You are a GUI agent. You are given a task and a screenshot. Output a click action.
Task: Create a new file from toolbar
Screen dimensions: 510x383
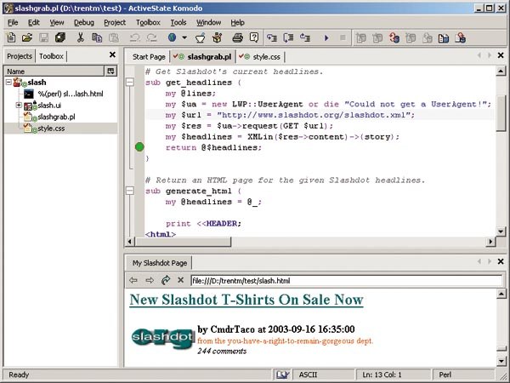tap(11, 37)
